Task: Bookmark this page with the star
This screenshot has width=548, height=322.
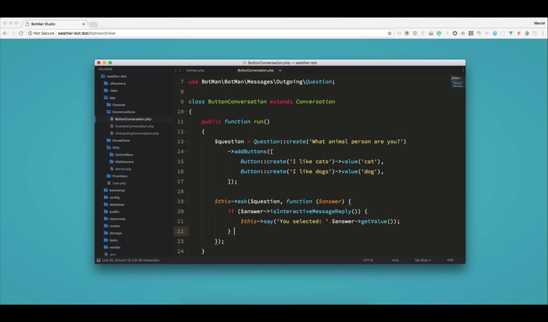Action: tap(389, 33)
